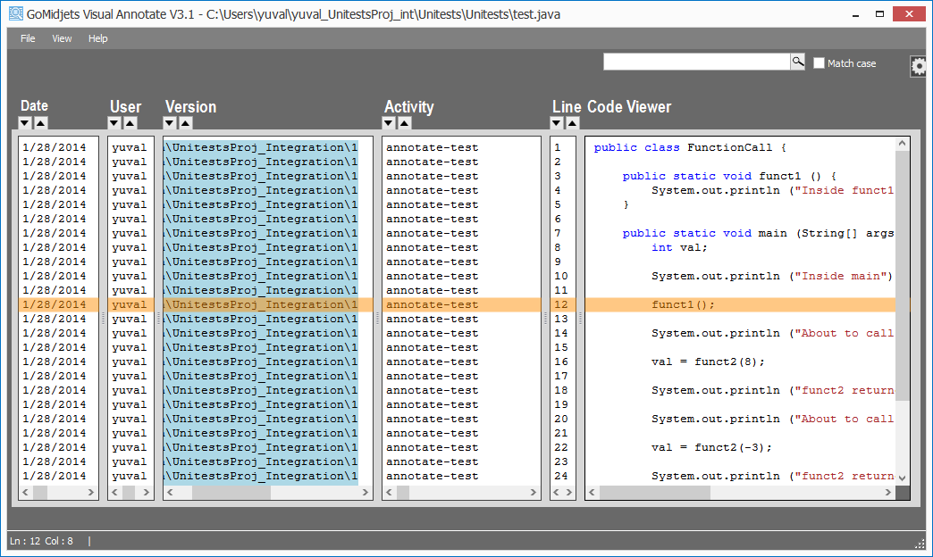Open the Help menu
933x557 pixels.
(x=98, y=38)
